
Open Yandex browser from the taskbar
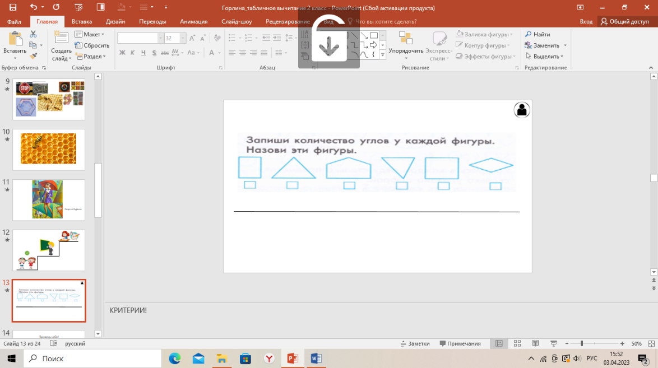[269, 358]
